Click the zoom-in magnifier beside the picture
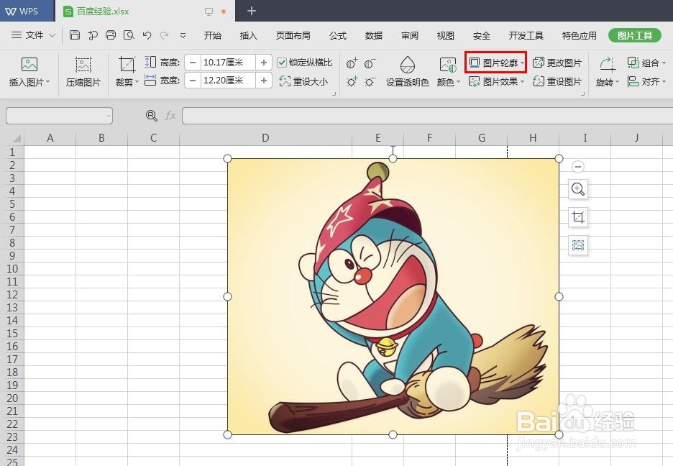 coord(577,189)
